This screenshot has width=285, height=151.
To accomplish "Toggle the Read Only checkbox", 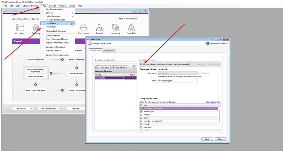I will pyautogui.click(x=195, y=64).
